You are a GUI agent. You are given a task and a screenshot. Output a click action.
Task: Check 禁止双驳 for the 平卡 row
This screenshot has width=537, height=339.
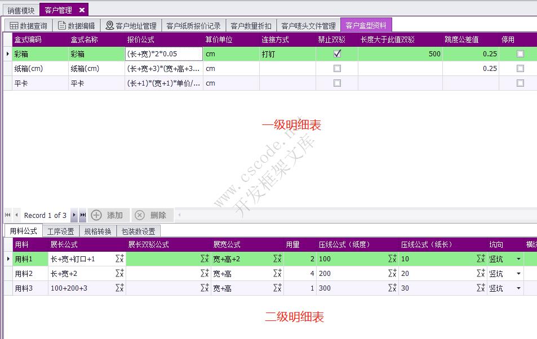tap(337, 83)
